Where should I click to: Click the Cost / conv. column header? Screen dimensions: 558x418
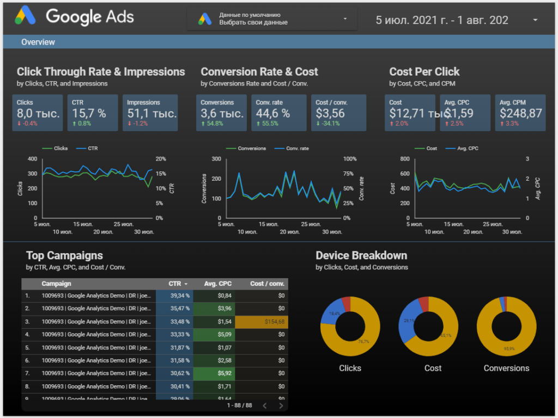[x=267, y=284]
